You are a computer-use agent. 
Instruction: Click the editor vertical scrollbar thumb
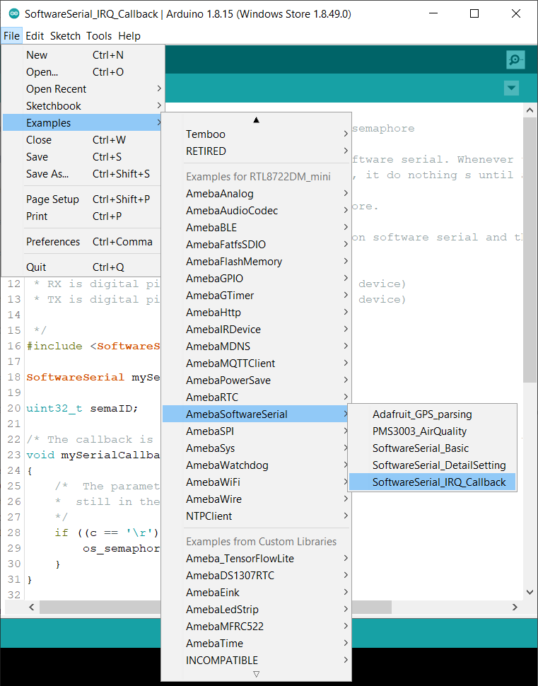point(530,250)
